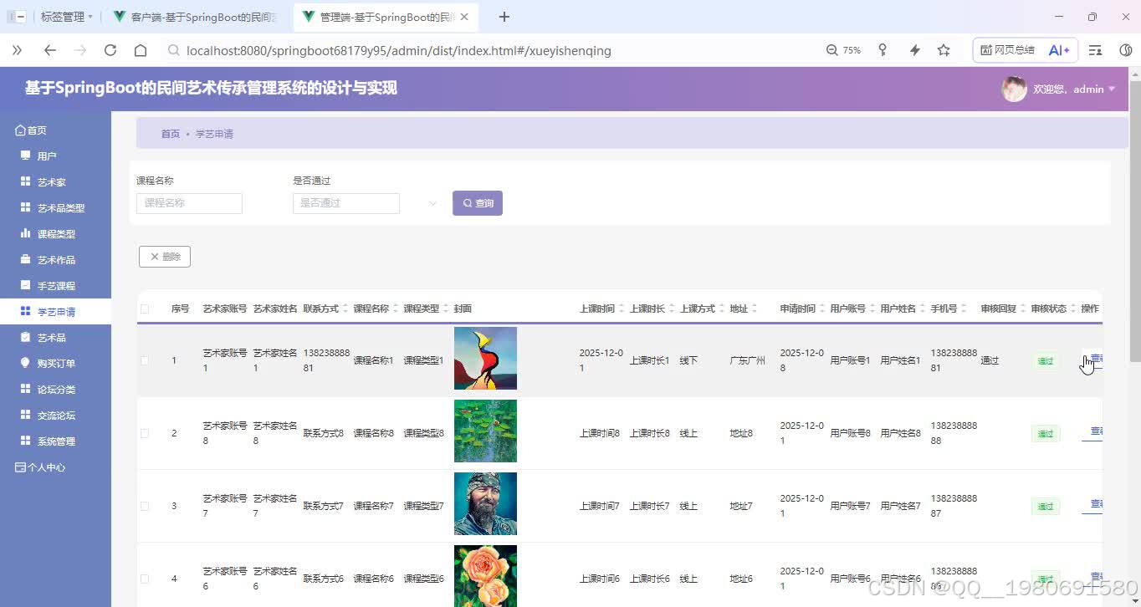Open 艺术品 in the sidebar
This screenshot has width=1141, height=607.
click(51, 338)
